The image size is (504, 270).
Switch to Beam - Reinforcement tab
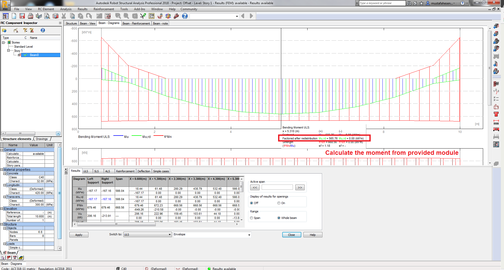click(136, 23)
